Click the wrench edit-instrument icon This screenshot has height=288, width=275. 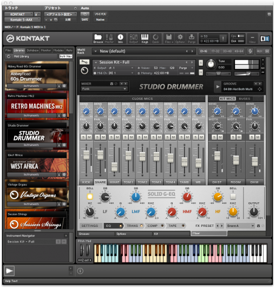point(84,62)
